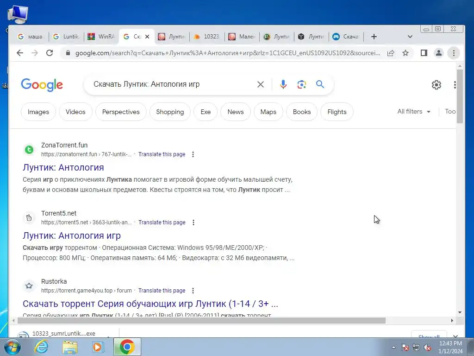Filter results by Perspectives
The image size is (474, 356).
[x=121, y=112]
